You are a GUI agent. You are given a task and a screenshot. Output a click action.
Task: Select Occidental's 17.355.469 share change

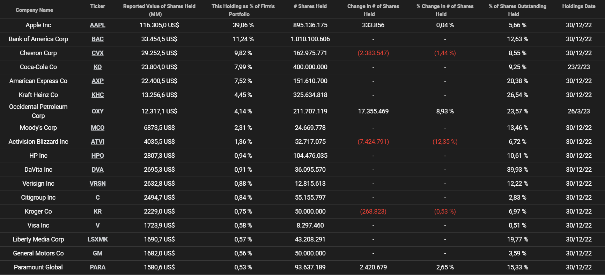tap(373, 111)
